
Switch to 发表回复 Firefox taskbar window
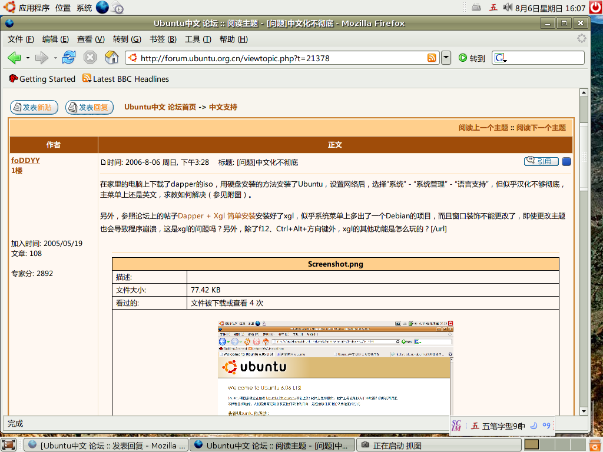(x=106, y=446)
